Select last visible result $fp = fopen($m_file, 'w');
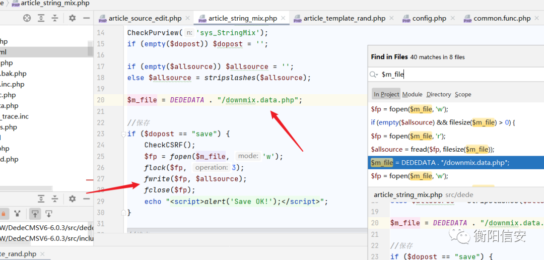 (x=455, y=176)
